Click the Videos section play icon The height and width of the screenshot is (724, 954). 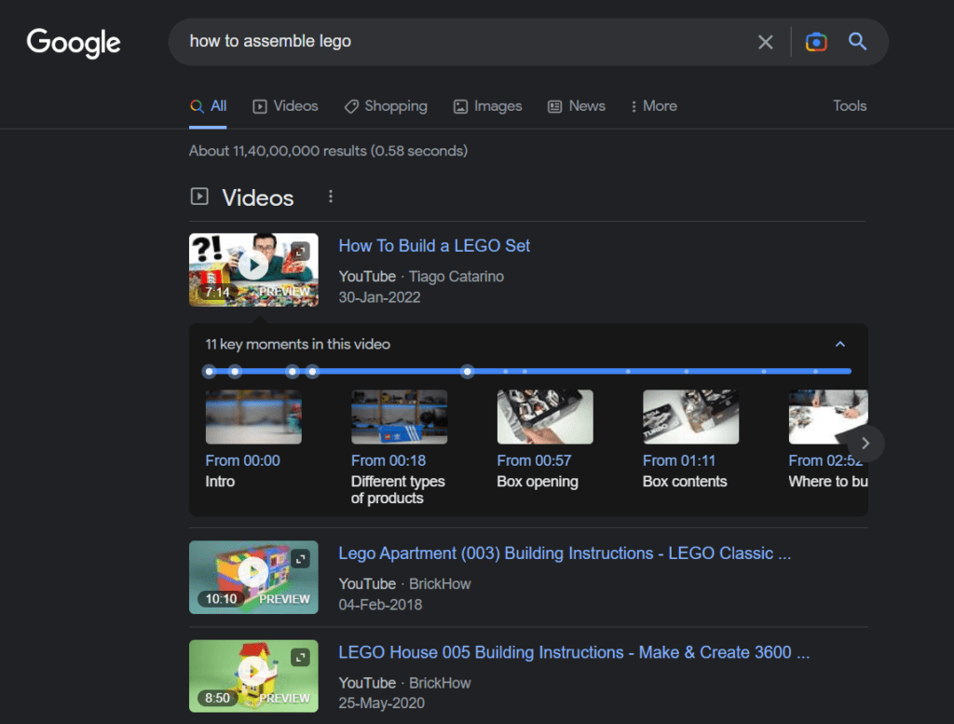pos(199,197)
